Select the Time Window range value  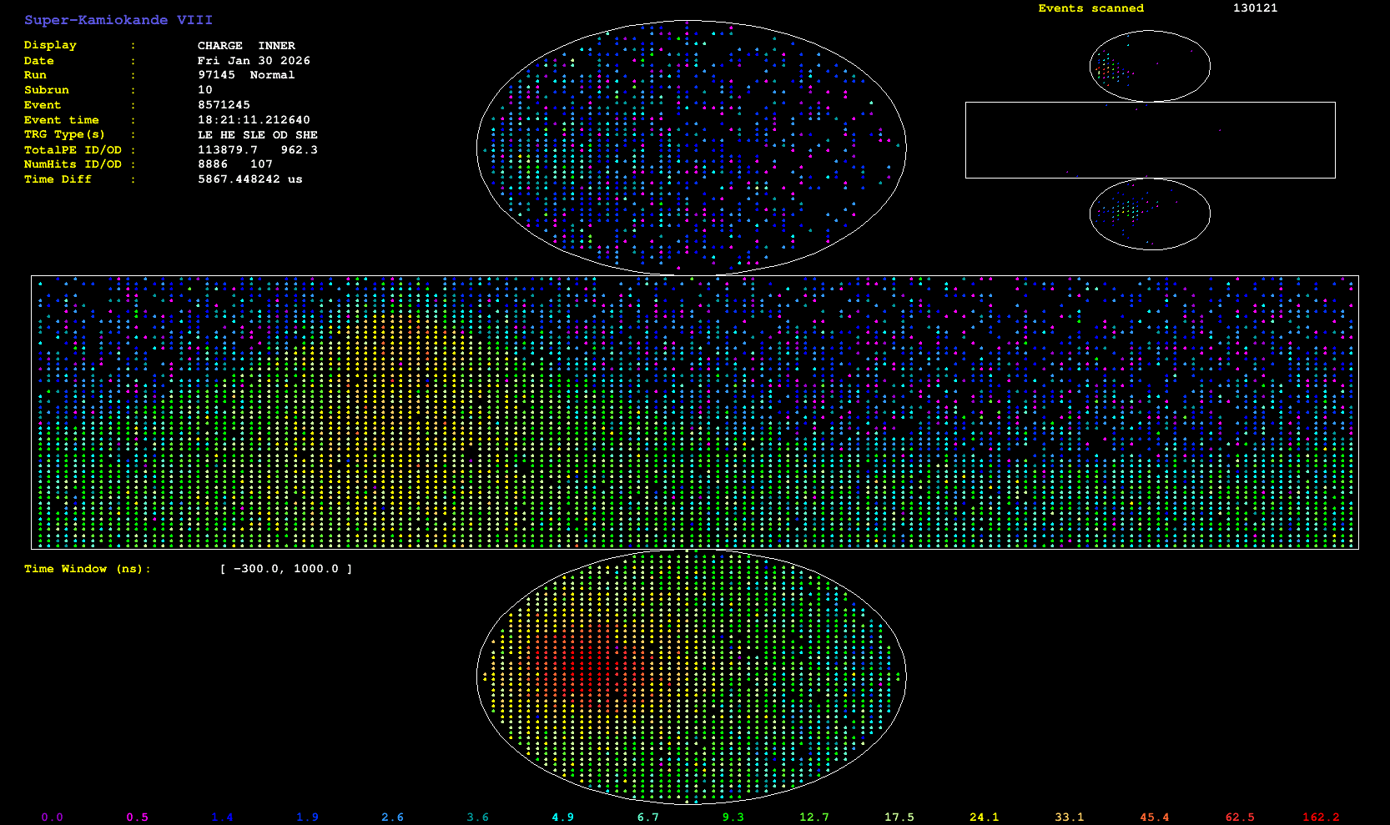[x=285, y=569]
